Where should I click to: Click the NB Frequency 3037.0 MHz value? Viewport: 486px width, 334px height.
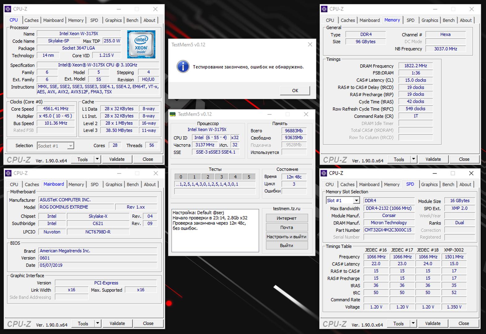445,49
